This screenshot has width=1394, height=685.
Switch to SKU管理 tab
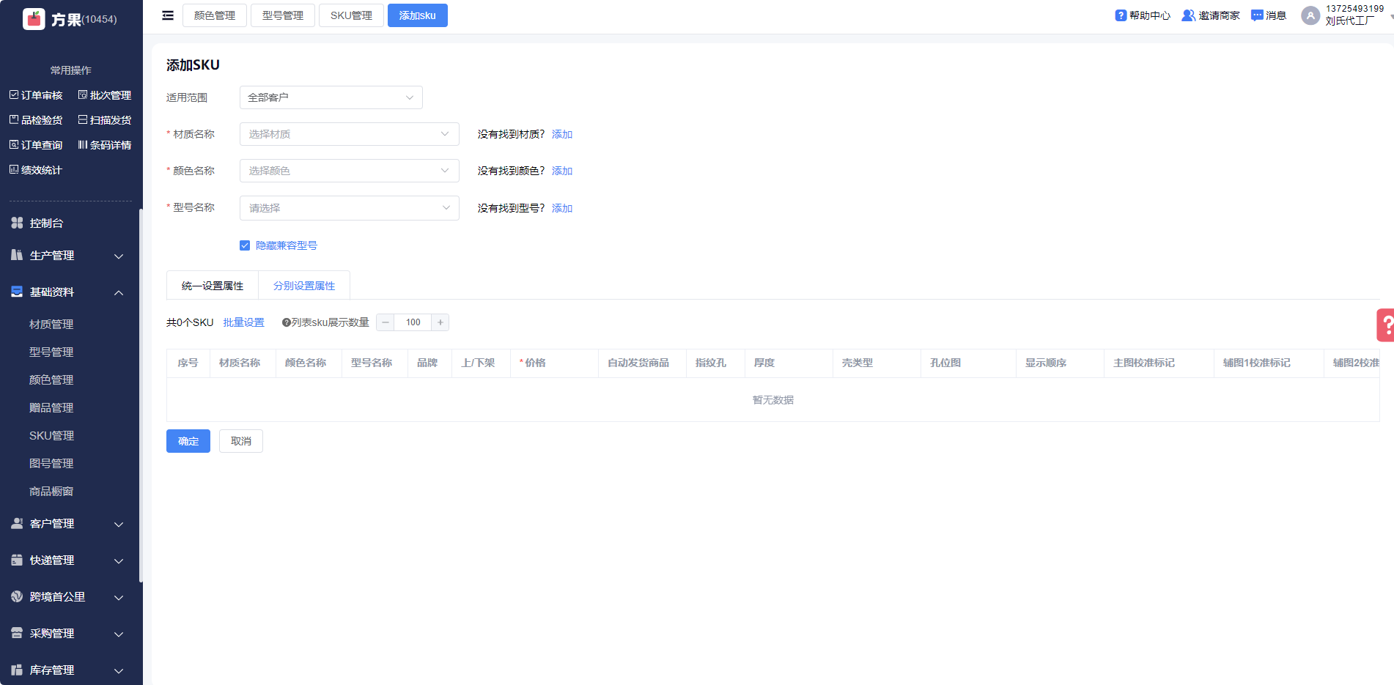351,15
